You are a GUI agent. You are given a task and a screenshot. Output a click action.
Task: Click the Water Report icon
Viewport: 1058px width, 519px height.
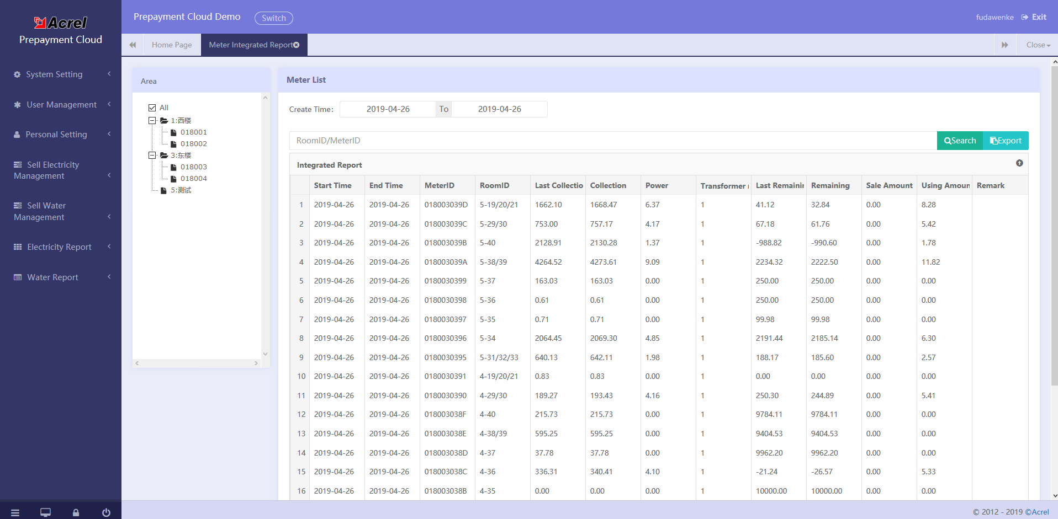pyautogui.click(x=18, y=277)
